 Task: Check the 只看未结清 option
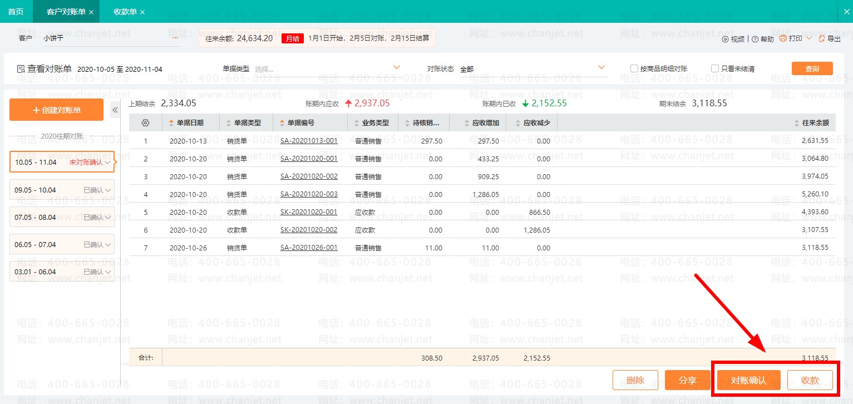[715, 68]
